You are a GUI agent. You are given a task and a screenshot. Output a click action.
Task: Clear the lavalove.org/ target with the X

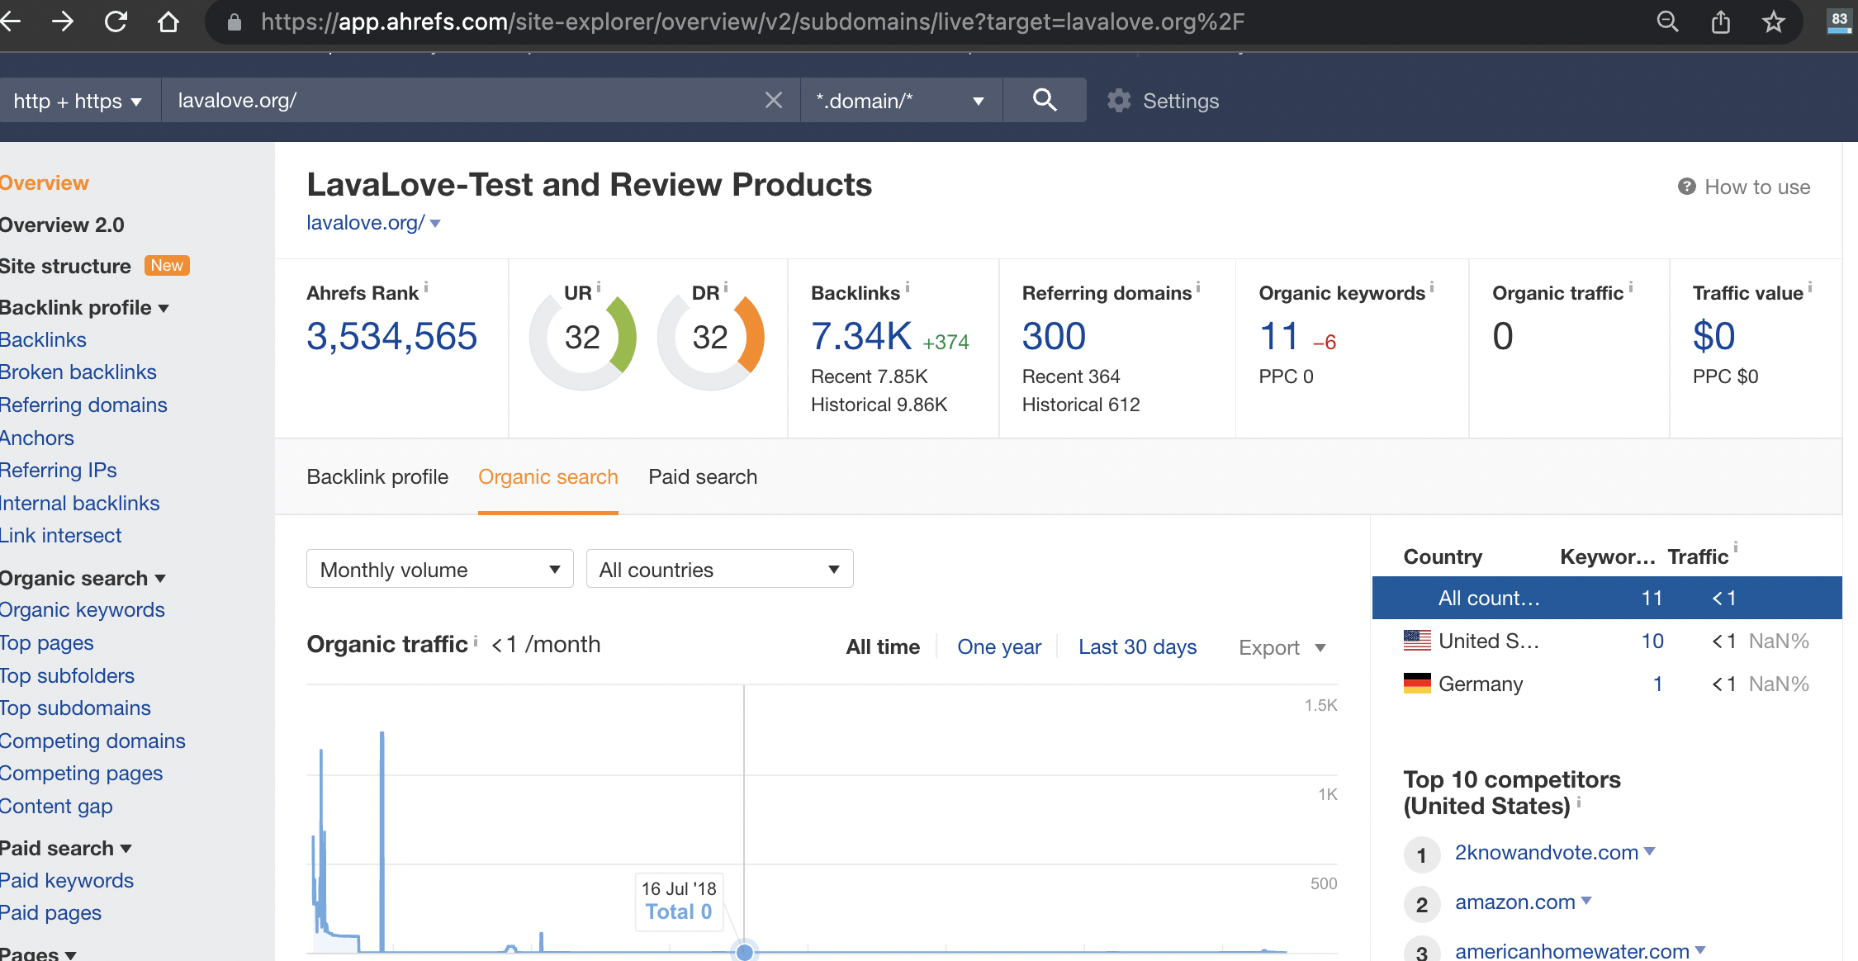[774, 100]
